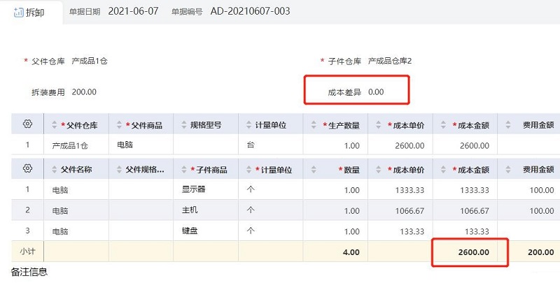Open the 子件仓库 field showing 产成品仓库2

[x=390, y=61]
